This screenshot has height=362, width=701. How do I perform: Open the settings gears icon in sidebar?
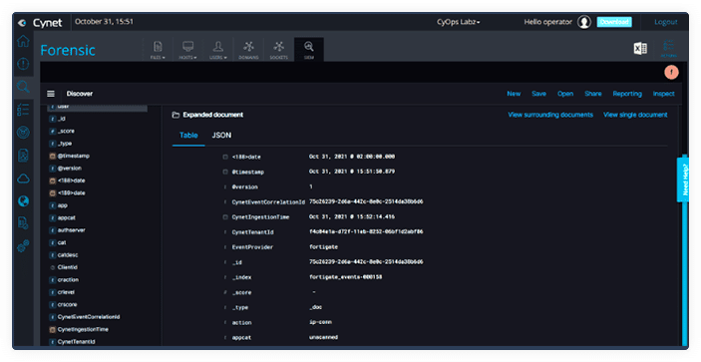click(23, 246)
